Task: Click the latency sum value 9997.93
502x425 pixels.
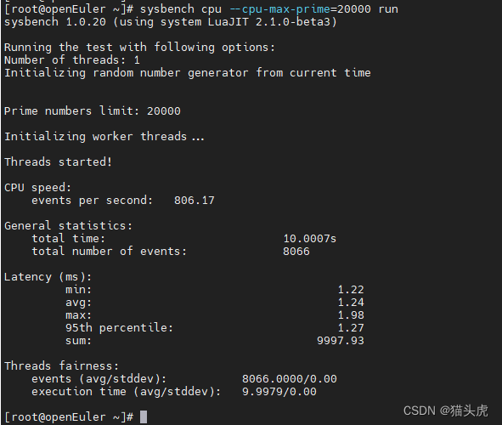Action: [x=341, y=341]
